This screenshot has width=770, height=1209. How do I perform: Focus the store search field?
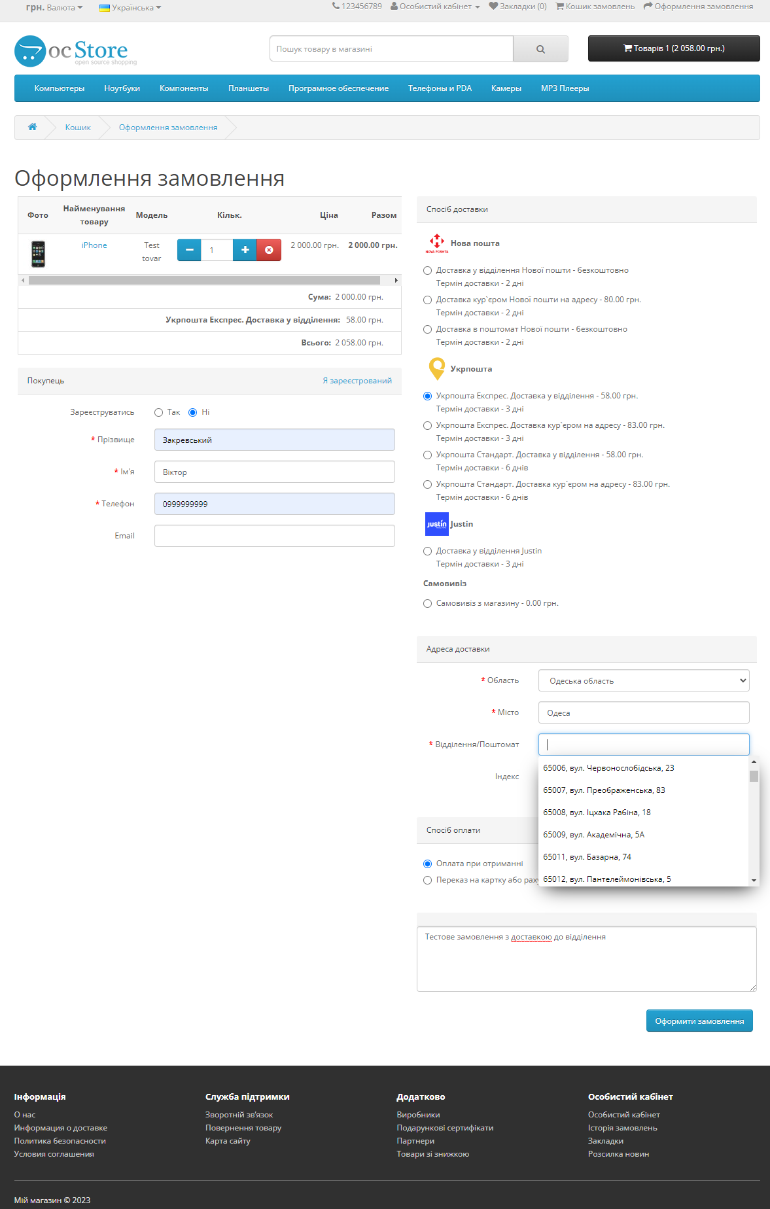[x=391, y=49]
